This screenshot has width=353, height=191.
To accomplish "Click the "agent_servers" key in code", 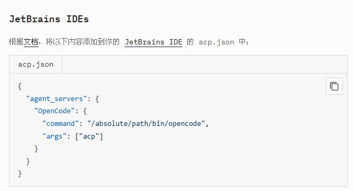I will pos(57,98).
